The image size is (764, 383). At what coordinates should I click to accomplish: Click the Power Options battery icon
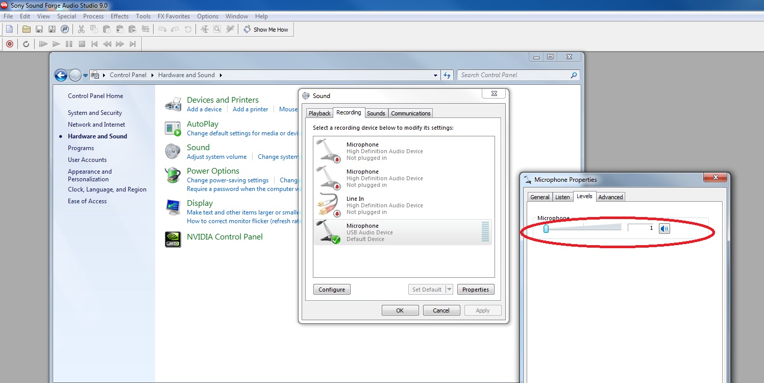[174, 175]
